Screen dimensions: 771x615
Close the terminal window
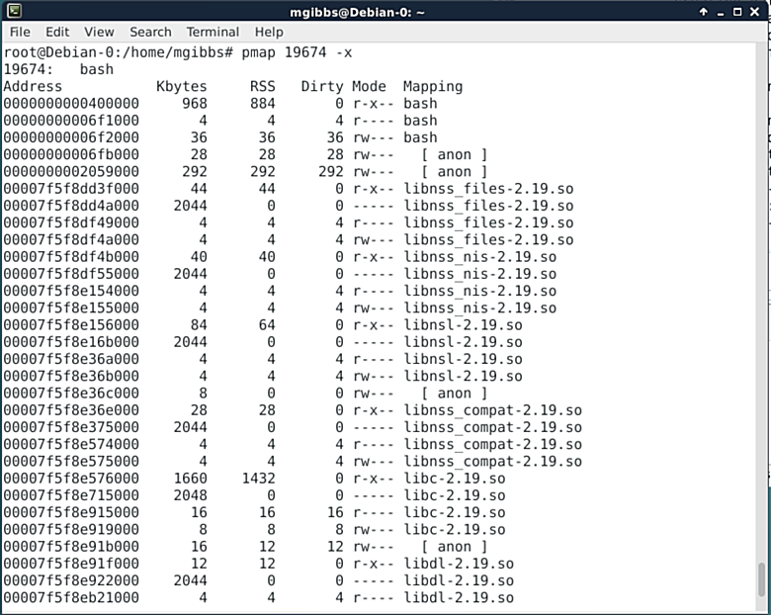point(756,11)
